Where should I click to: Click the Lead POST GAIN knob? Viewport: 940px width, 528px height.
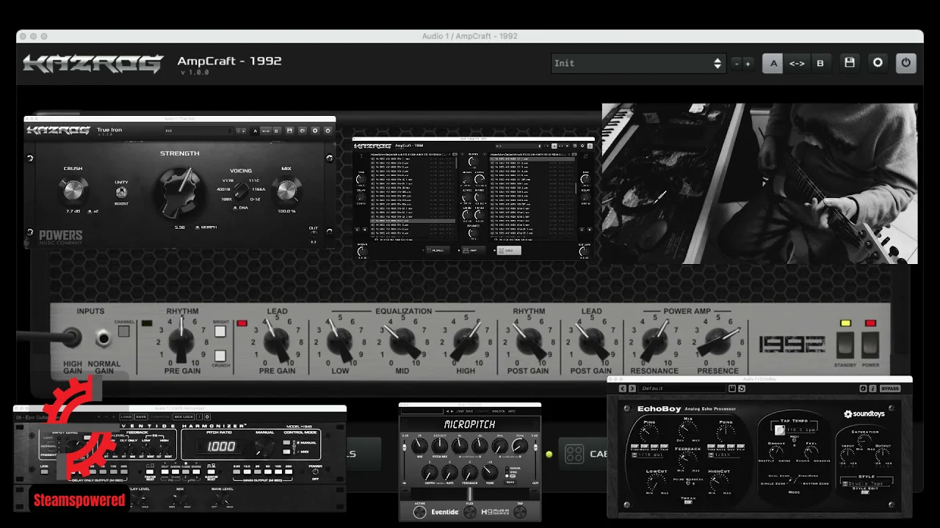(591, 342)
